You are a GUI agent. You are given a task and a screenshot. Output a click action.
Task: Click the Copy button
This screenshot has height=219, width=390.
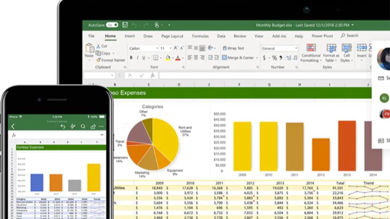tap(103, 53)
